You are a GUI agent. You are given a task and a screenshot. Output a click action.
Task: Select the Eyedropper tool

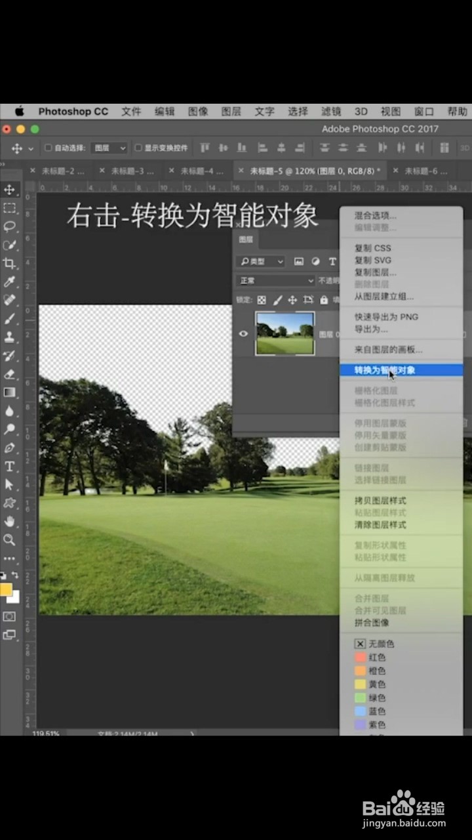coord(9,282)
